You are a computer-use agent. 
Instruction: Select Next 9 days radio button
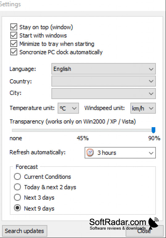pos(17,208)
